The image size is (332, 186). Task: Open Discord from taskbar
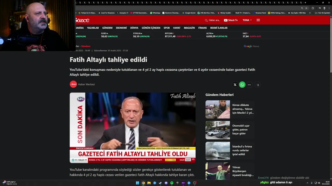click(x=166, y=183)
